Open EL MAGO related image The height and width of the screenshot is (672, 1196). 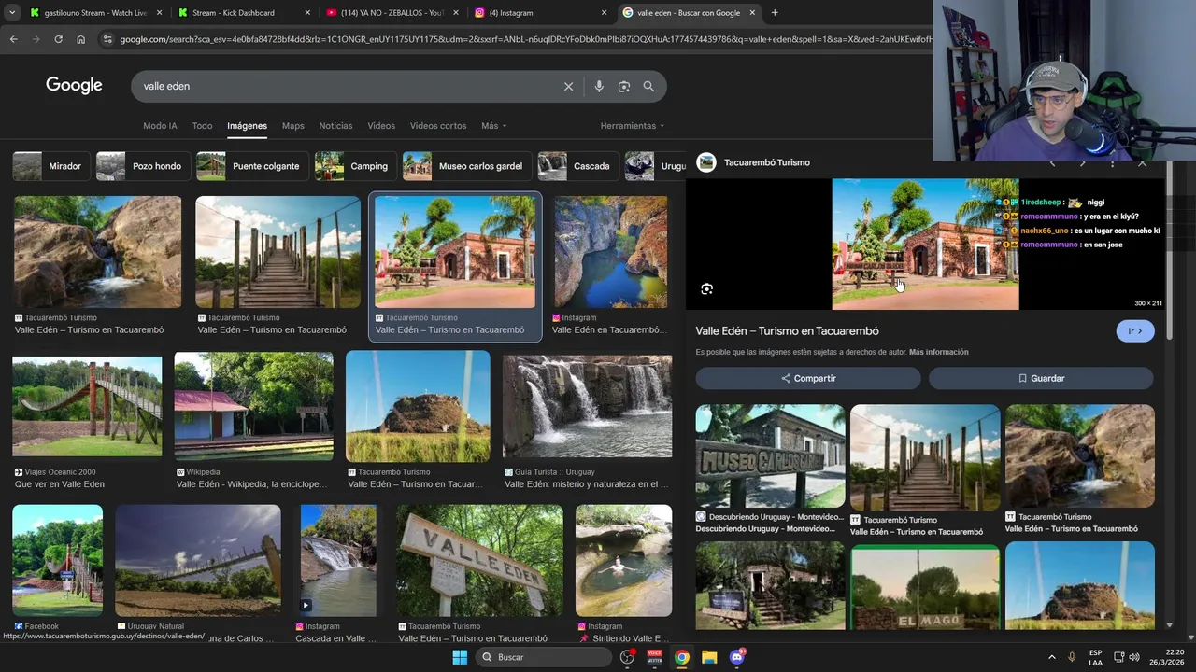[925, 588]
